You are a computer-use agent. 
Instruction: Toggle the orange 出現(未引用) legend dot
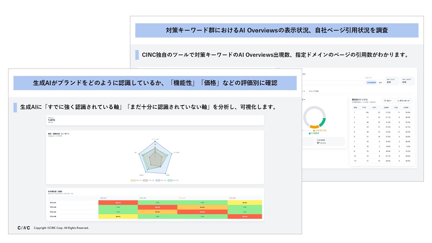pos(314,130)
